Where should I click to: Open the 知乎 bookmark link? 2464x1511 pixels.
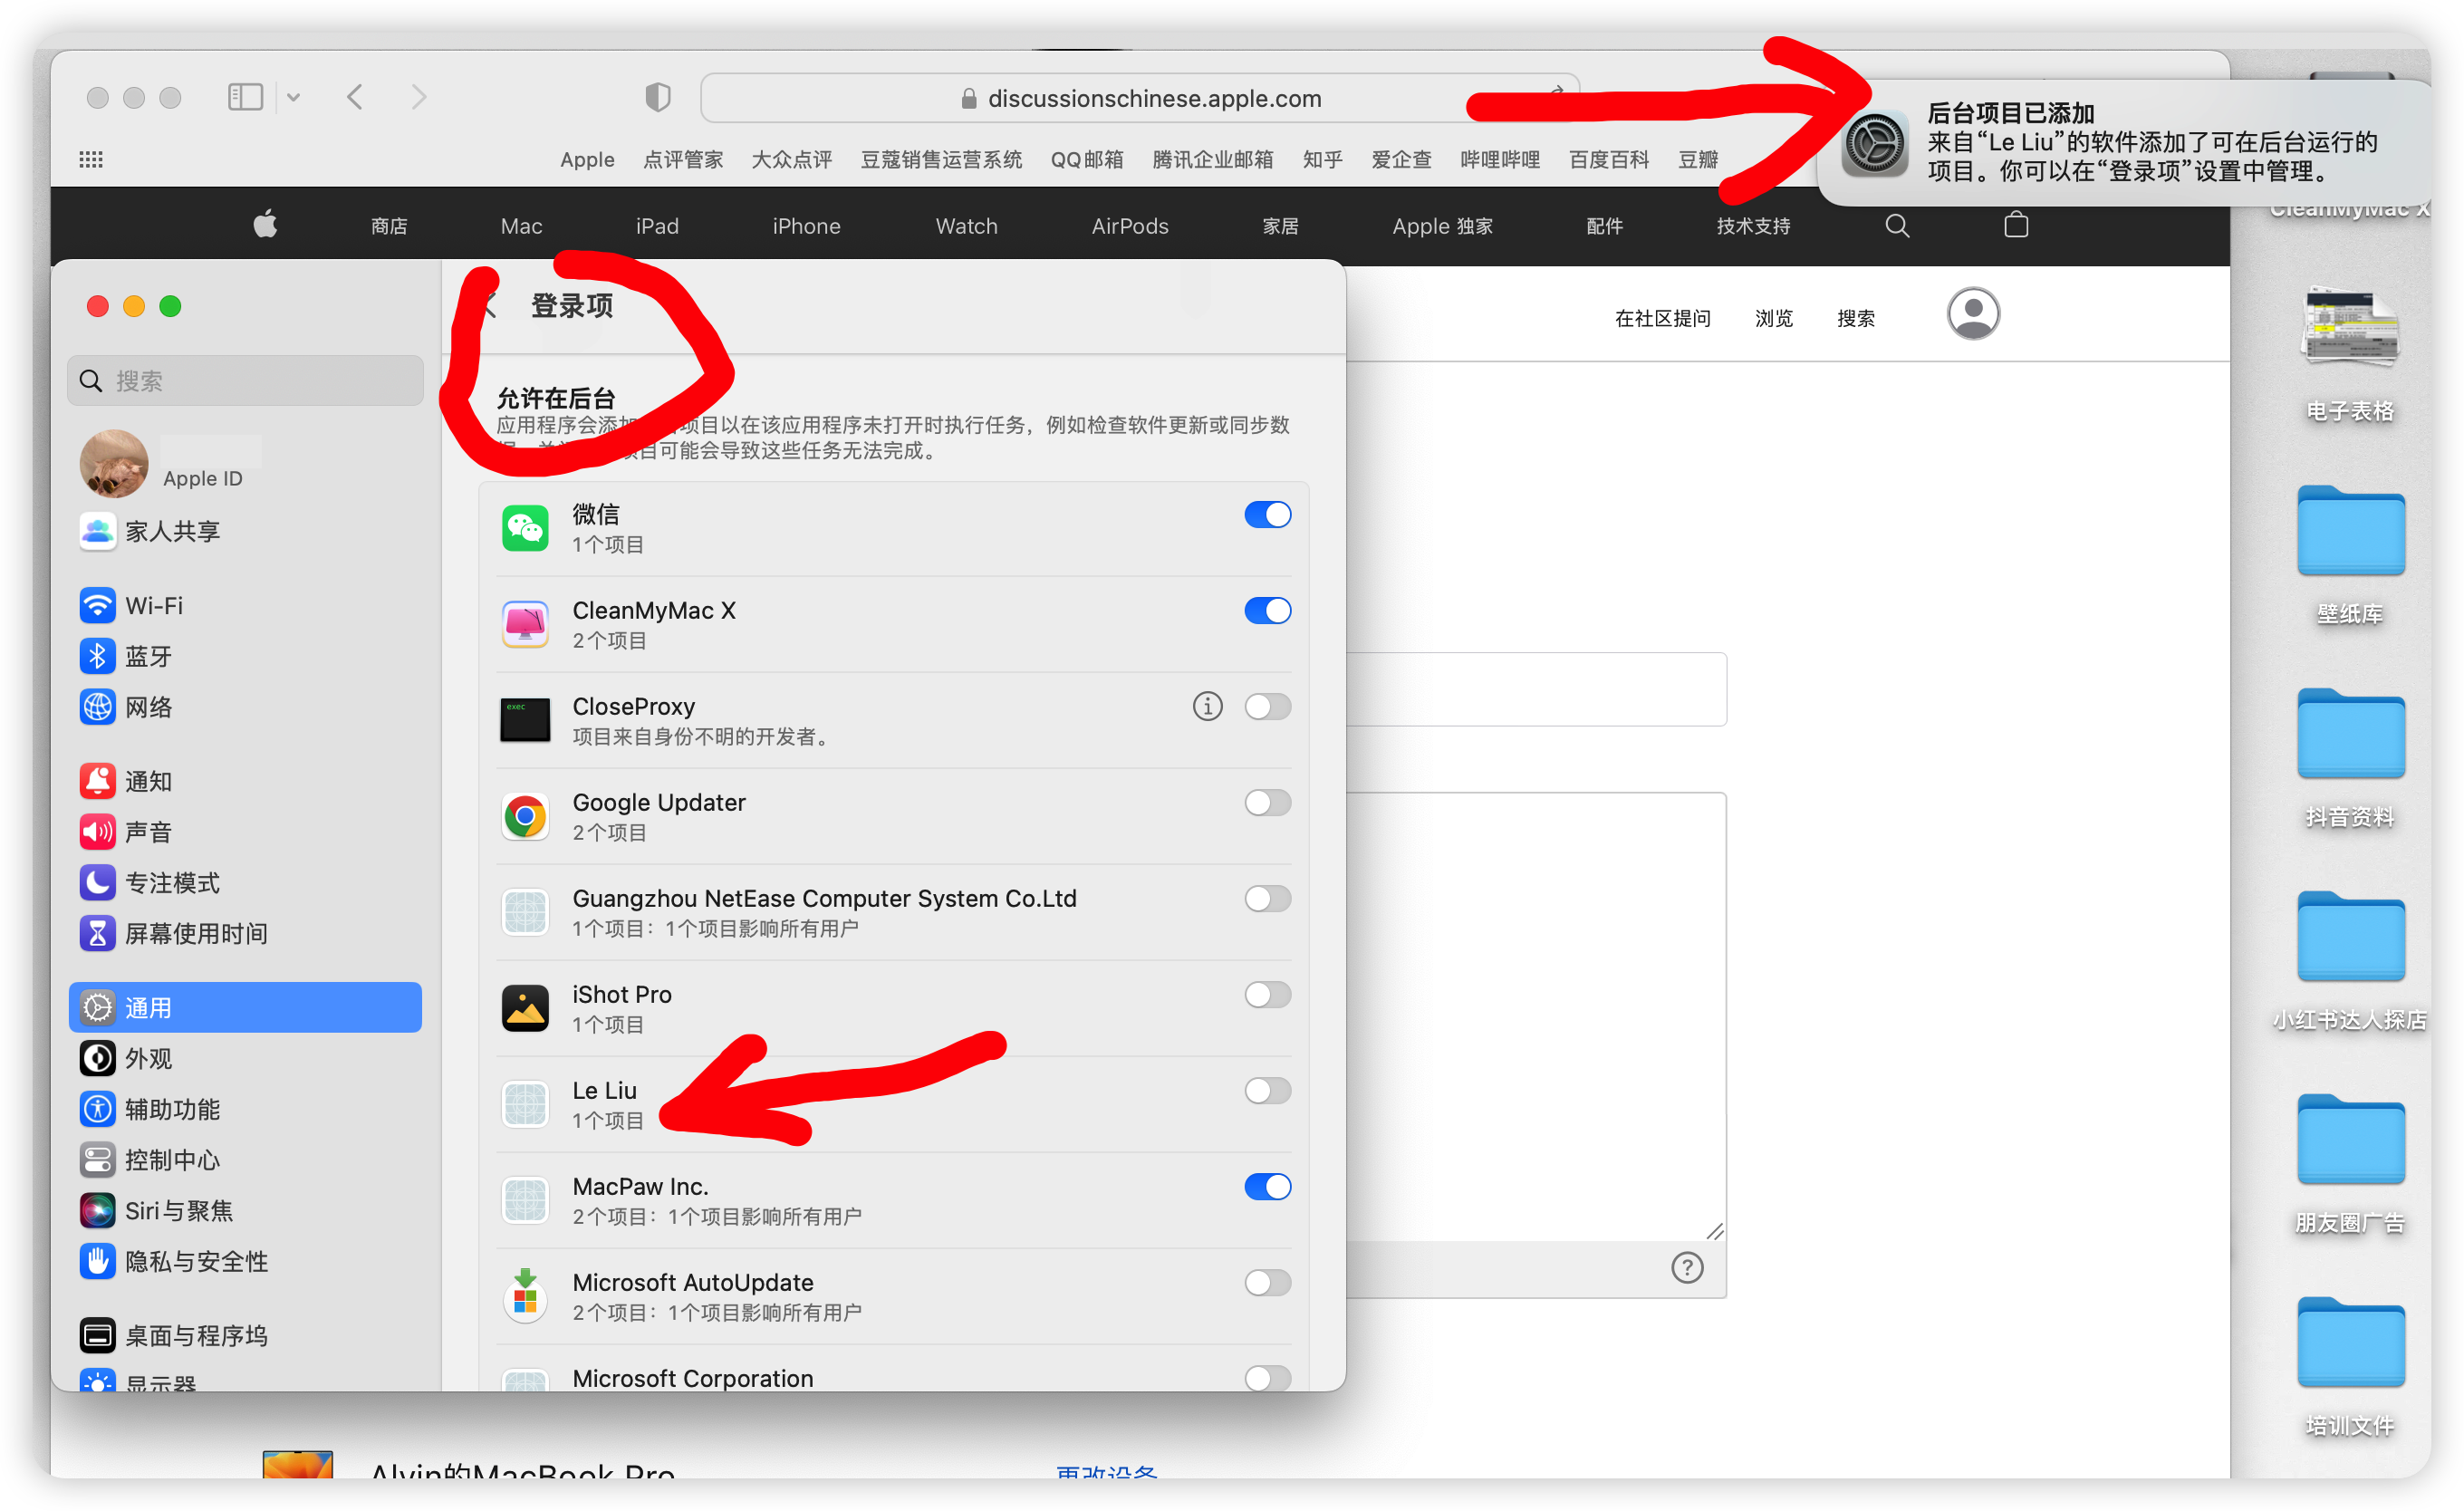pyautogui.click(x=1322, y=160)
